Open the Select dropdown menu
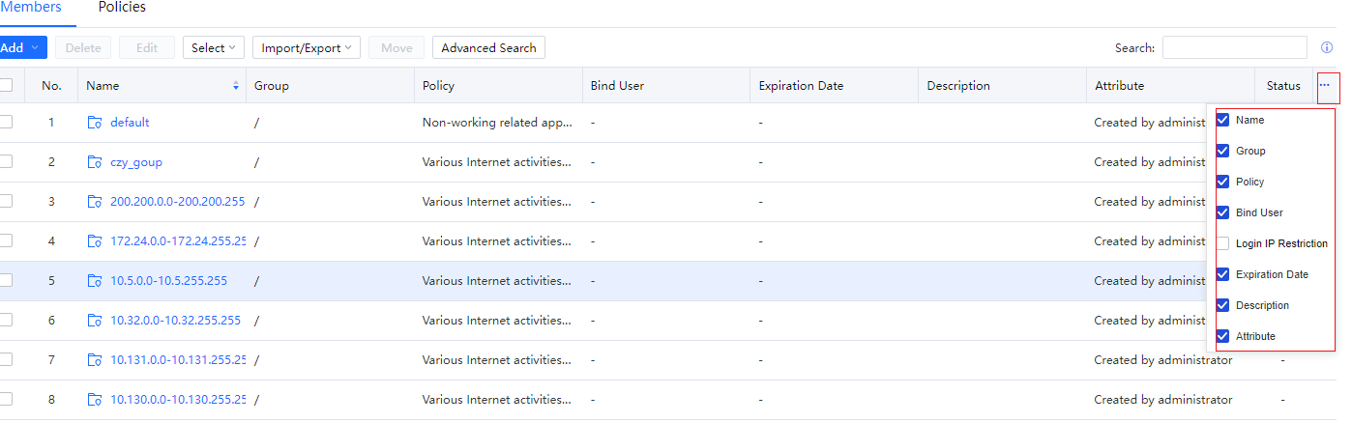Image resolution: width=1352 pixels, height=423 pixels. [x=213, y=47]
